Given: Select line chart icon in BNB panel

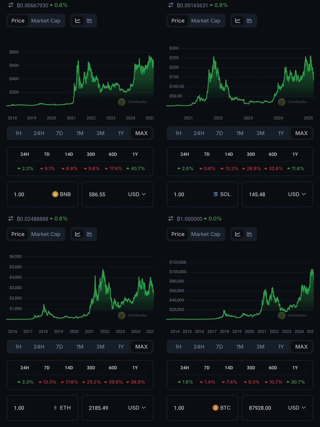Looking at the screenshot, I should [78, 21].
